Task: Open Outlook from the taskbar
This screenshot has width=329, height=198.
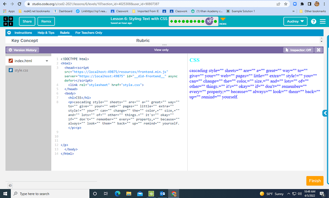Action: pyautogui.click(x=163, y=193)
